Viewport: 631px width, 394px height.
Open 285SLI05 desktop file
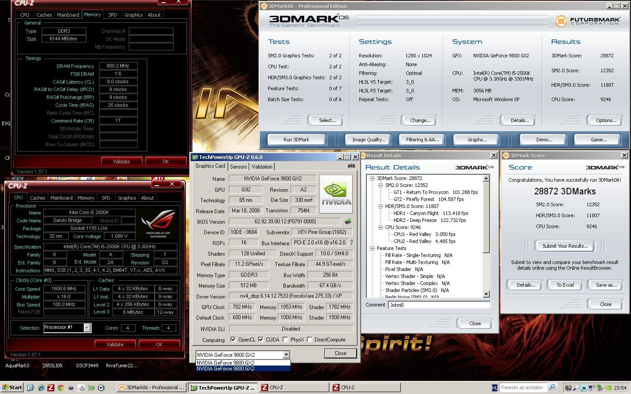pos(52,366)
